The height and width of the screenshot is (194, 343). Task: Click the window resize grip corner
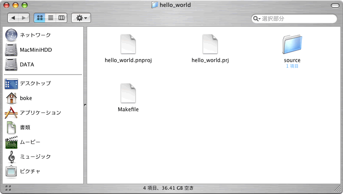(x=338, y=188)
